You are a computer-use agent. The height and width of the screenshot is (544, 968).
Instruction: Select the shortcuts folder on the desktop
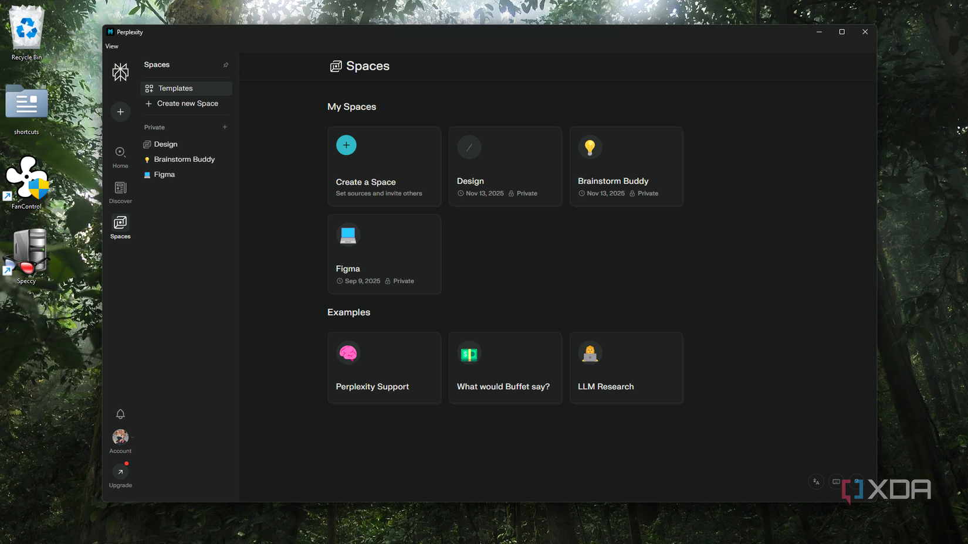pos(26,110)
